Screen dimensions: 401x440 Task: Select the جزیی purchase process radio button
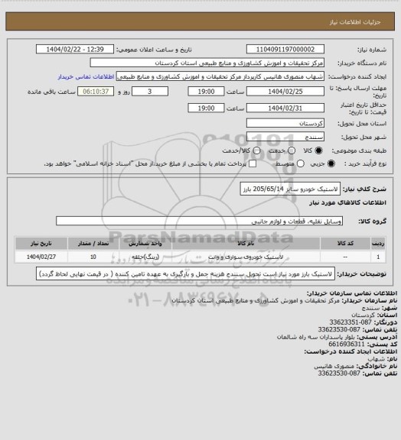coord(331,163)
